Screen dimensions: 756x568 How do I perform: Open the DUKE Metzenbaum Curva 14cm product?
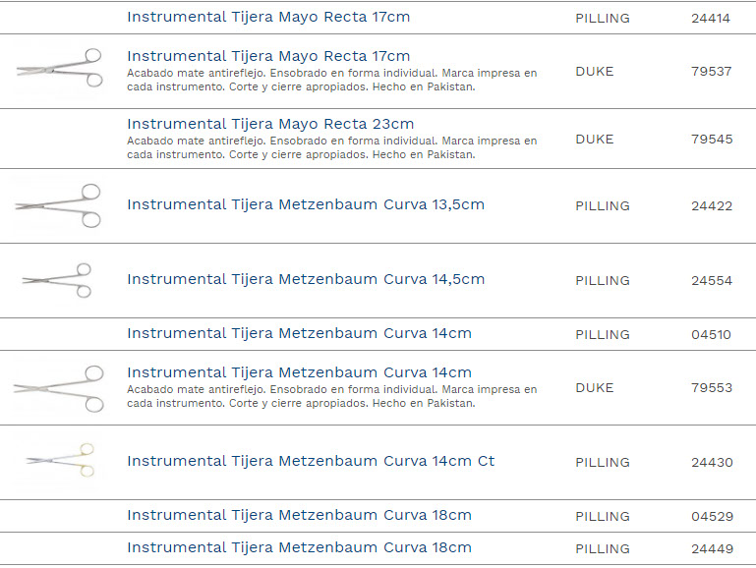pos(299,372)
